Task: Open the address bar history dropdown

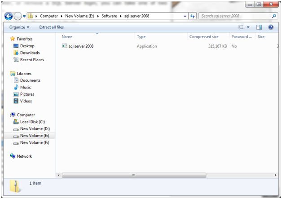Action: point(185,16)
